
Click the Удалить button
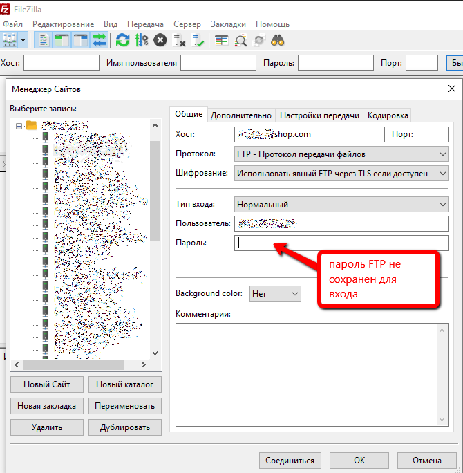pyautogui.click(x=47, y=427)
